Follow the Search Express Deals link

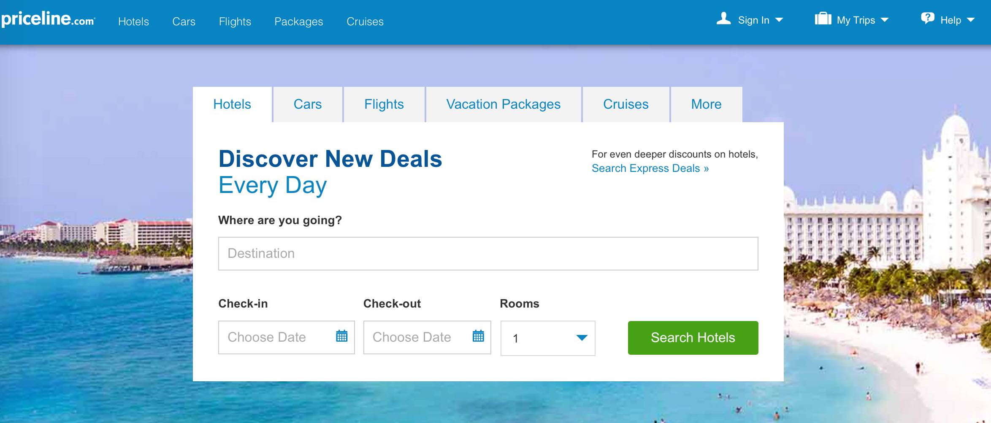[650, 169]
